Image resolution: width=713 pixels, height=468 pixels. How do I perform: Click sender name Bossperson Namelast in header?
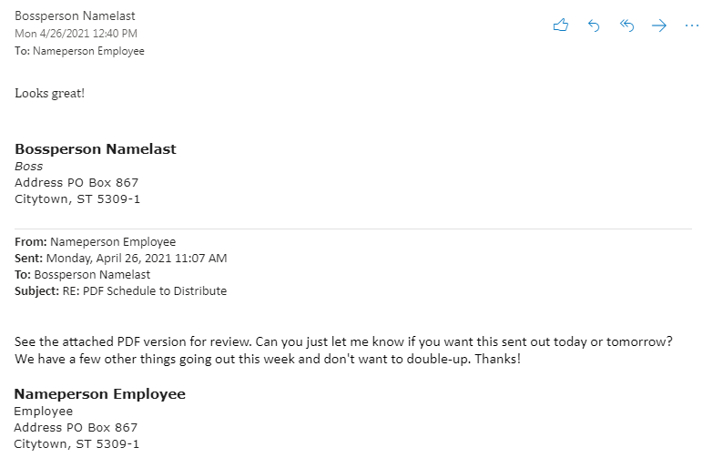[75, 15]
